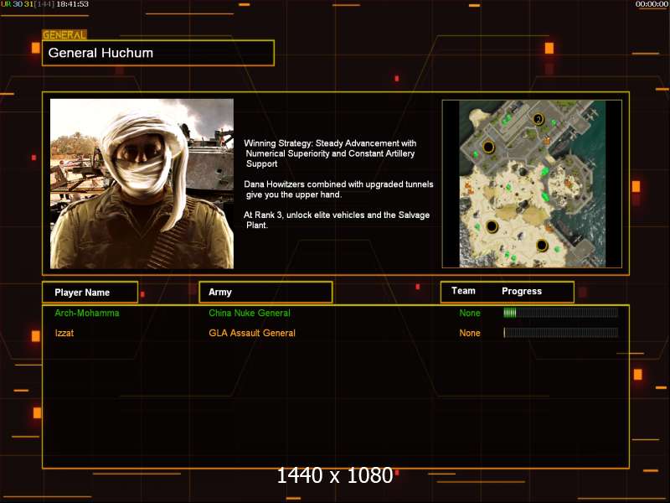
Task: Click the Army column header
Action: point(265,292)
